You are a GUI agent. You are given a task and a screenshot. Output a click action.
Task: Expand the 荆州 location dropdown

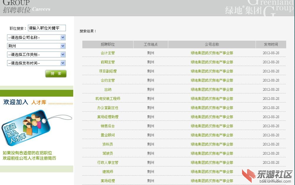pyautogui.click(x=36, y=46)
